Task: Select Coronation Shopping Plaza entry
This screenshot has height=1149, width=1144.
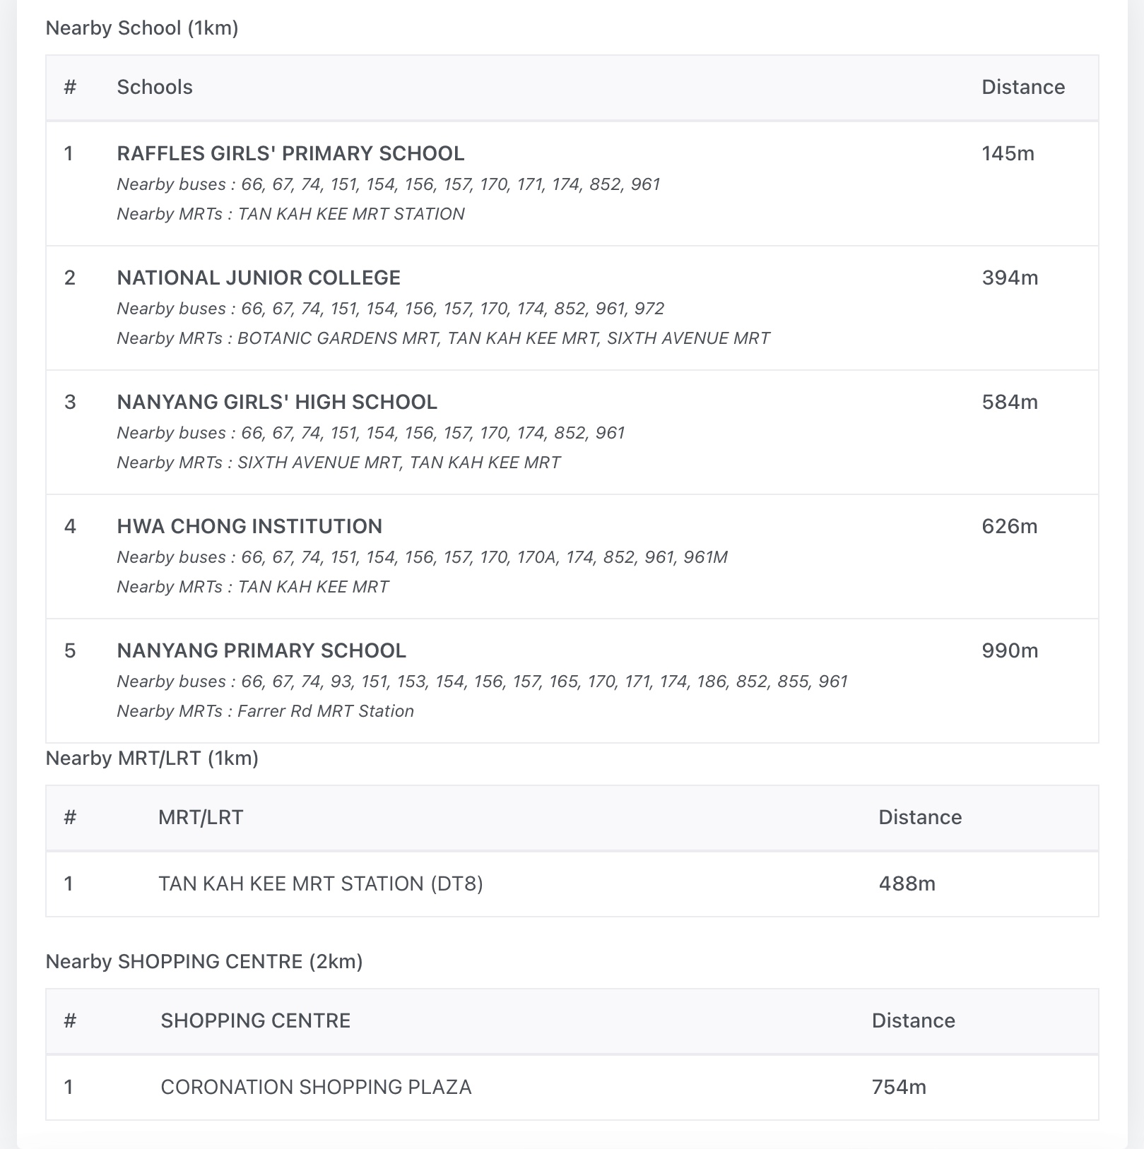Action: [316, 1087]
